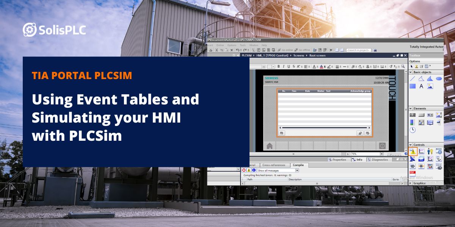Click the Go to column header

point(395,179)
